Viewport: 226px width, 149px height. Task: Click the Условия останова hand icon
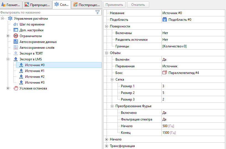click(x=16, y=88)
